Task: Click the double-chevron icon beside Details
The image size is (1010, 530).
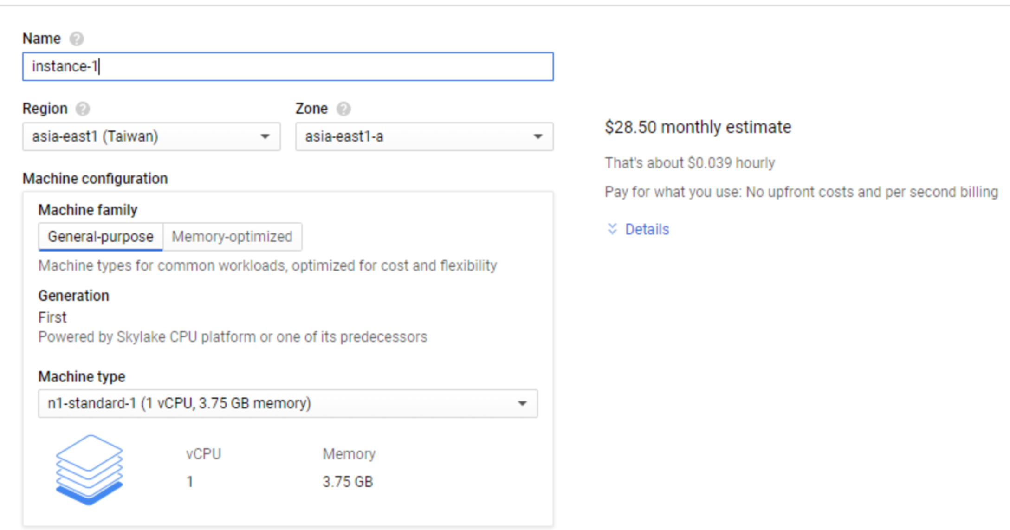Action: tap(612, 229)
